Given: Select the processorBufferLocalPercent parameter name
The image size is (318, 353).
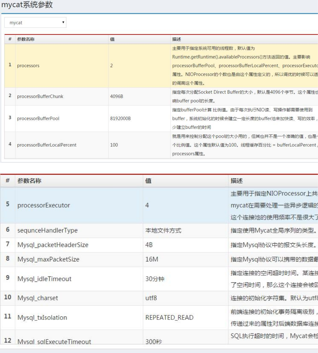Looking at the screenshot, I should point(47,145).
